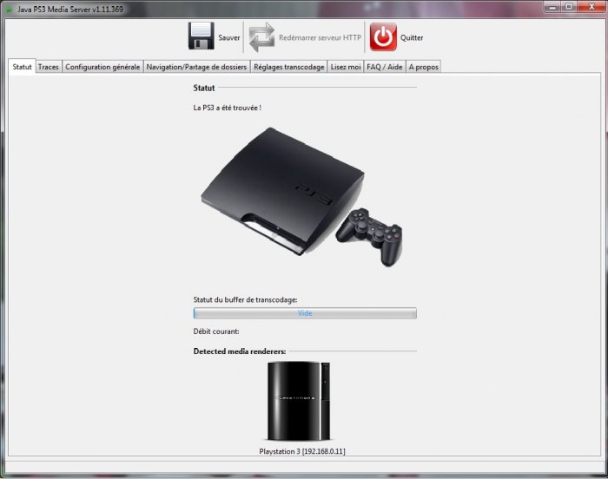Show the A propos tab
608x479 pixels.
pyautogui.click(x=424, y=67)
